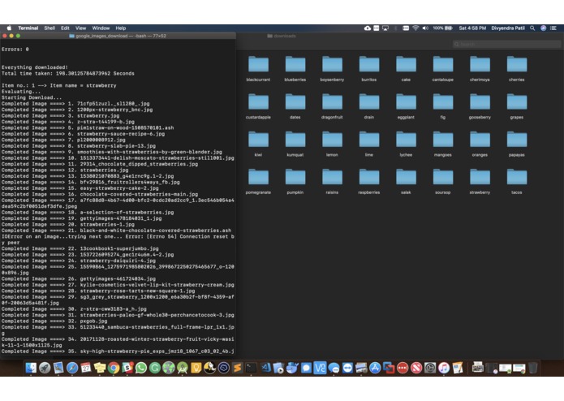This screenshot has height=401, width=564.
Task: Open the Help menu
Action: point(120,28)
